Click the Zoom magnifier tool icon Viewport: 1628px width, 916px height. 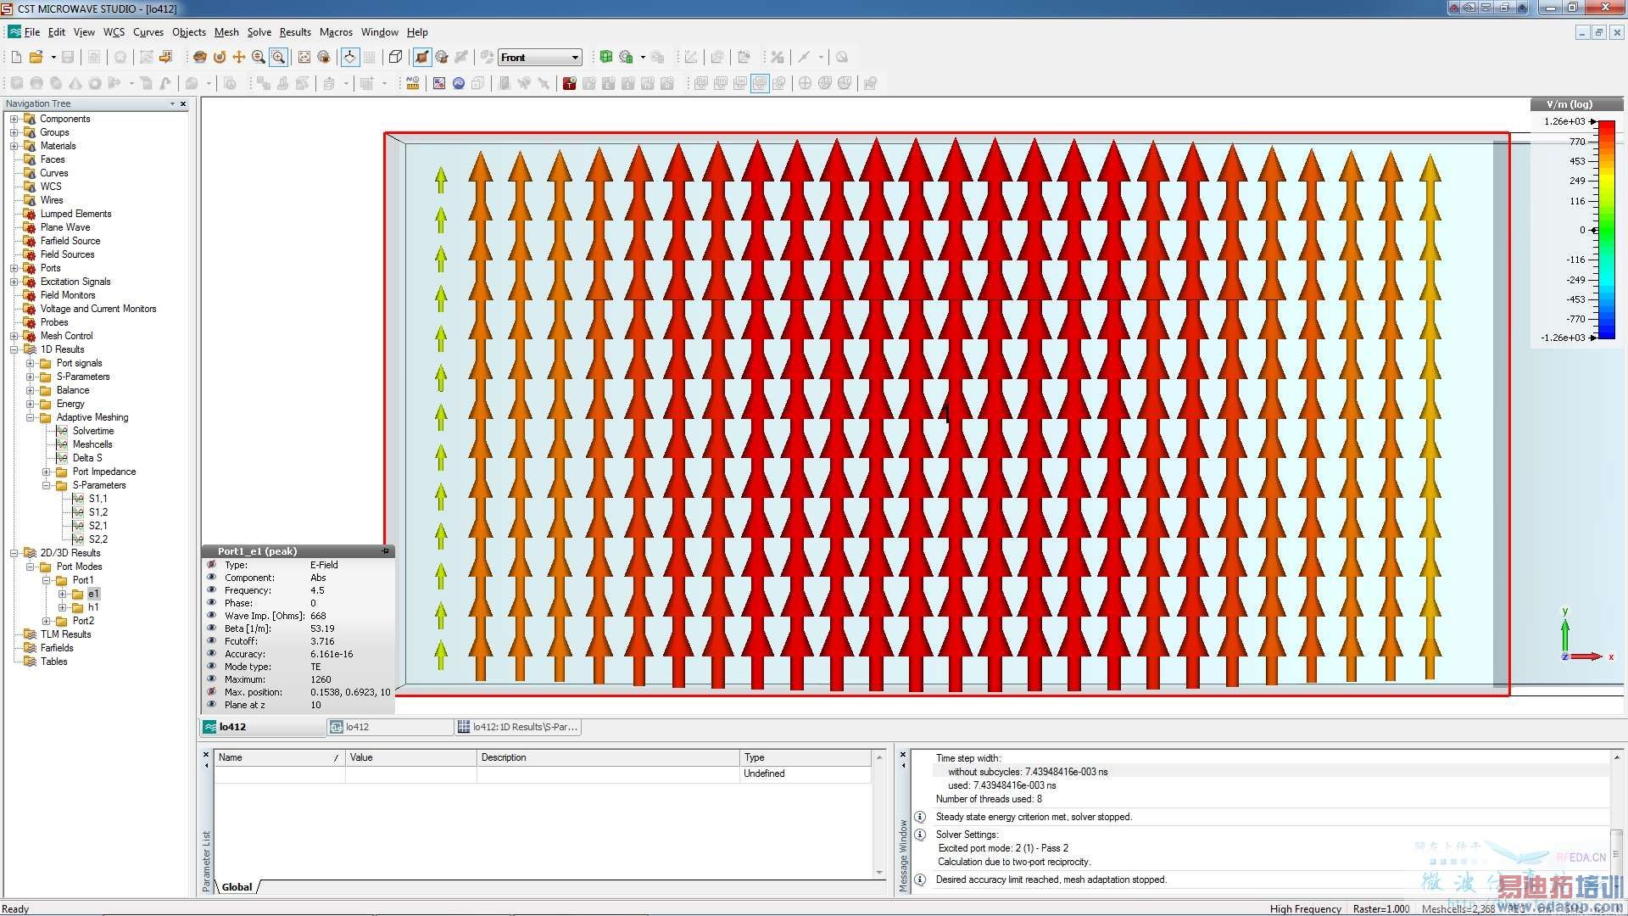pyautogui.click(x=259, y=57)
